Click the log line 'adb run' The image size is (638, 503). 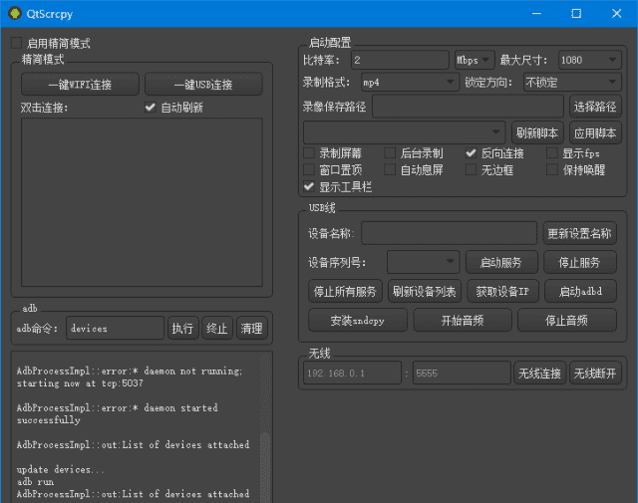click(x=35, y=482)
